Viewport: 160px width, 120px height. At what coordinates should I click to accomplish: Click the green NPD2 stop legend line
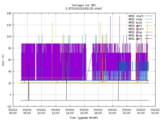pyautogui.click(x=149, y=19)
